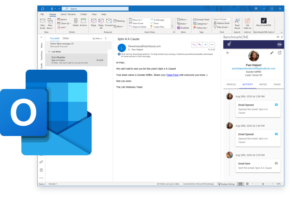Switch to the Focused inbox tab
Image resolution: width=293 pixels, height=197 pixels.
click(55, 38)
